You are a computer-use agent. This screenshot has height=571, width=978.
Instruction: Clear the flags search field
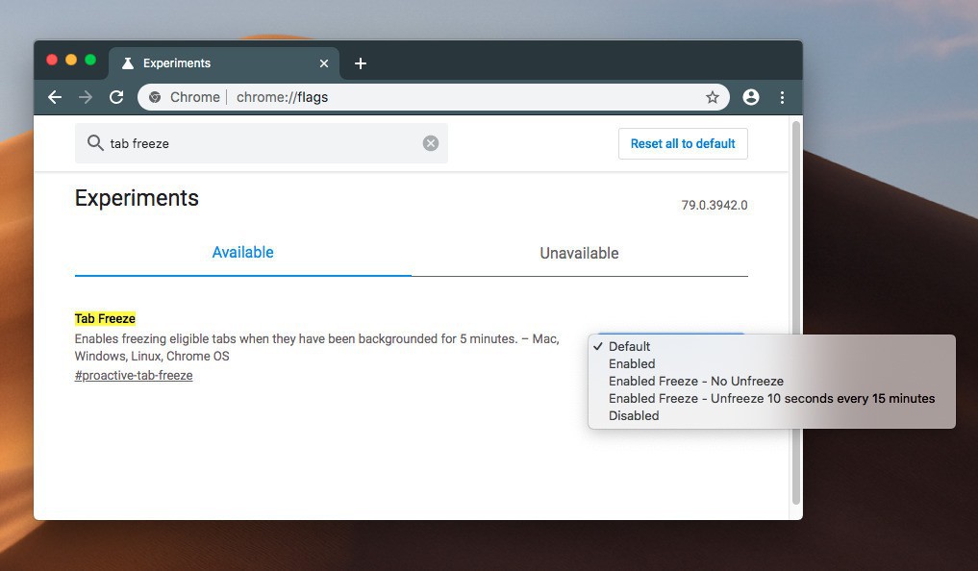click(x=431, y=143)
